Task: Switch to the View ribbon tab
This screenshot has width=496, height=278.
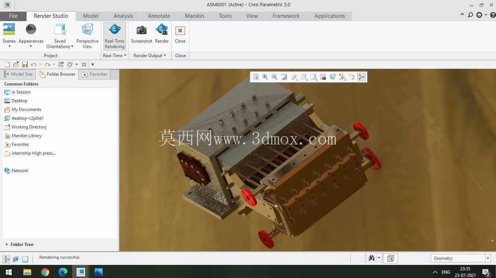Action: (x=252, y=16)
